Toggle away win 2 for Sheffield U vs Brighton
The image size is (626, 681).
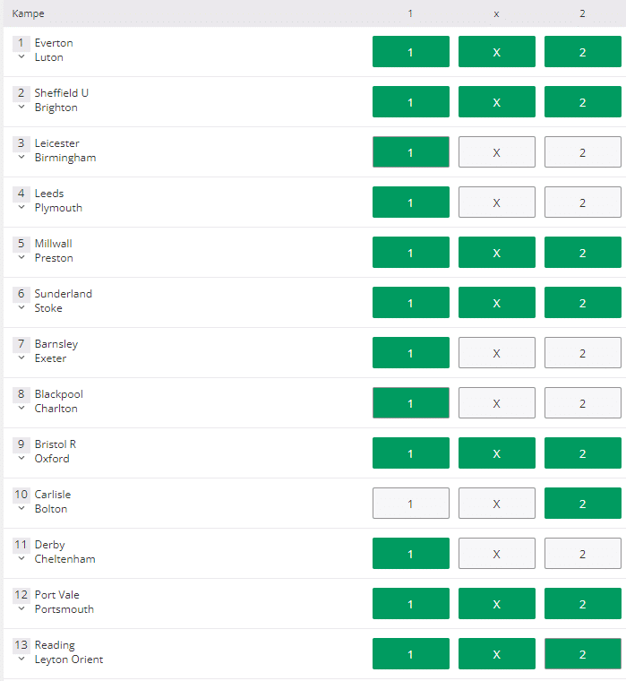[583, 101]
